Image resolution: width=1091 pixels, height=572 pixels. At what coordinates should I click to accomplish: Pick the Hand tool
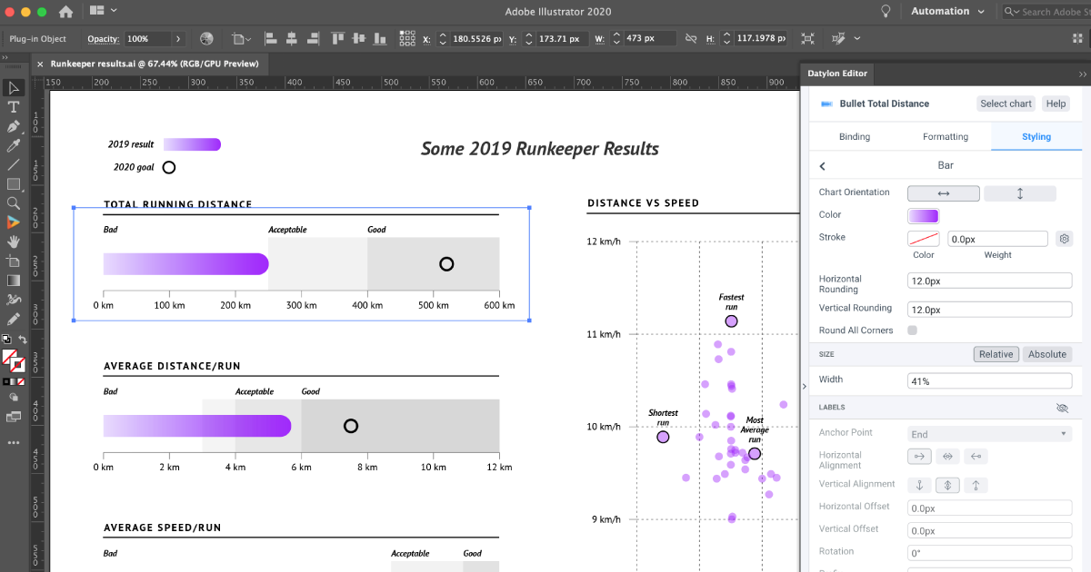(x=14, y=242)
